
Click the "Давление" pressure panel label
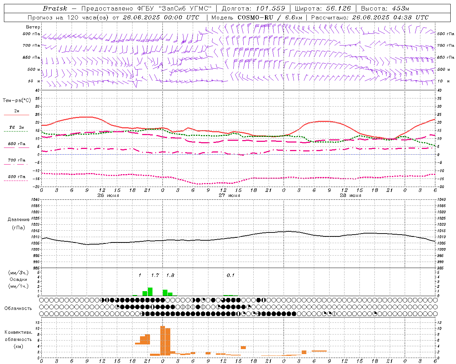coord(18,220)
